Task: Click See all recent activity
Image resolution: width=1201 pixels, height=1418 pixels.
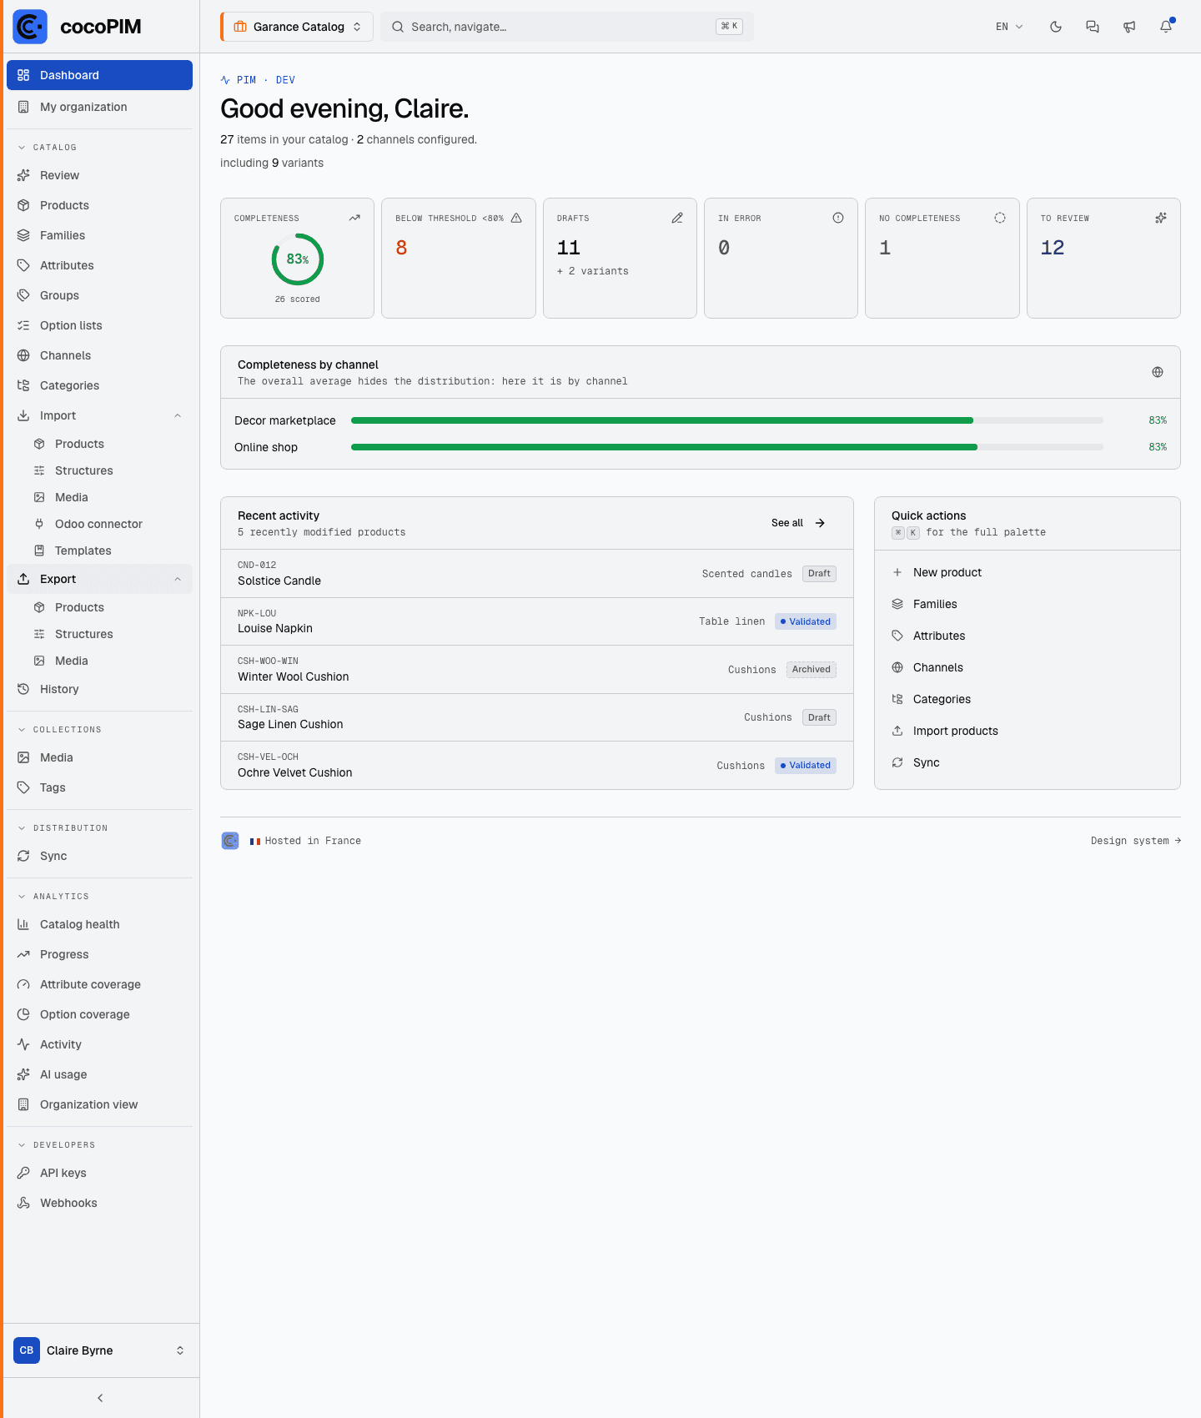Action: (798, 523)
